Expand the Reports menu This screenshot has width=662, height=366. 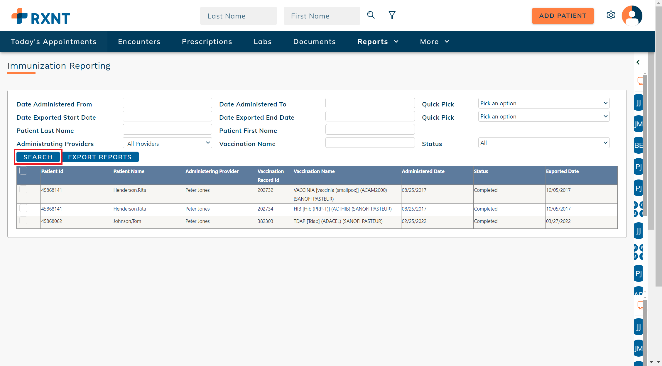378,41
